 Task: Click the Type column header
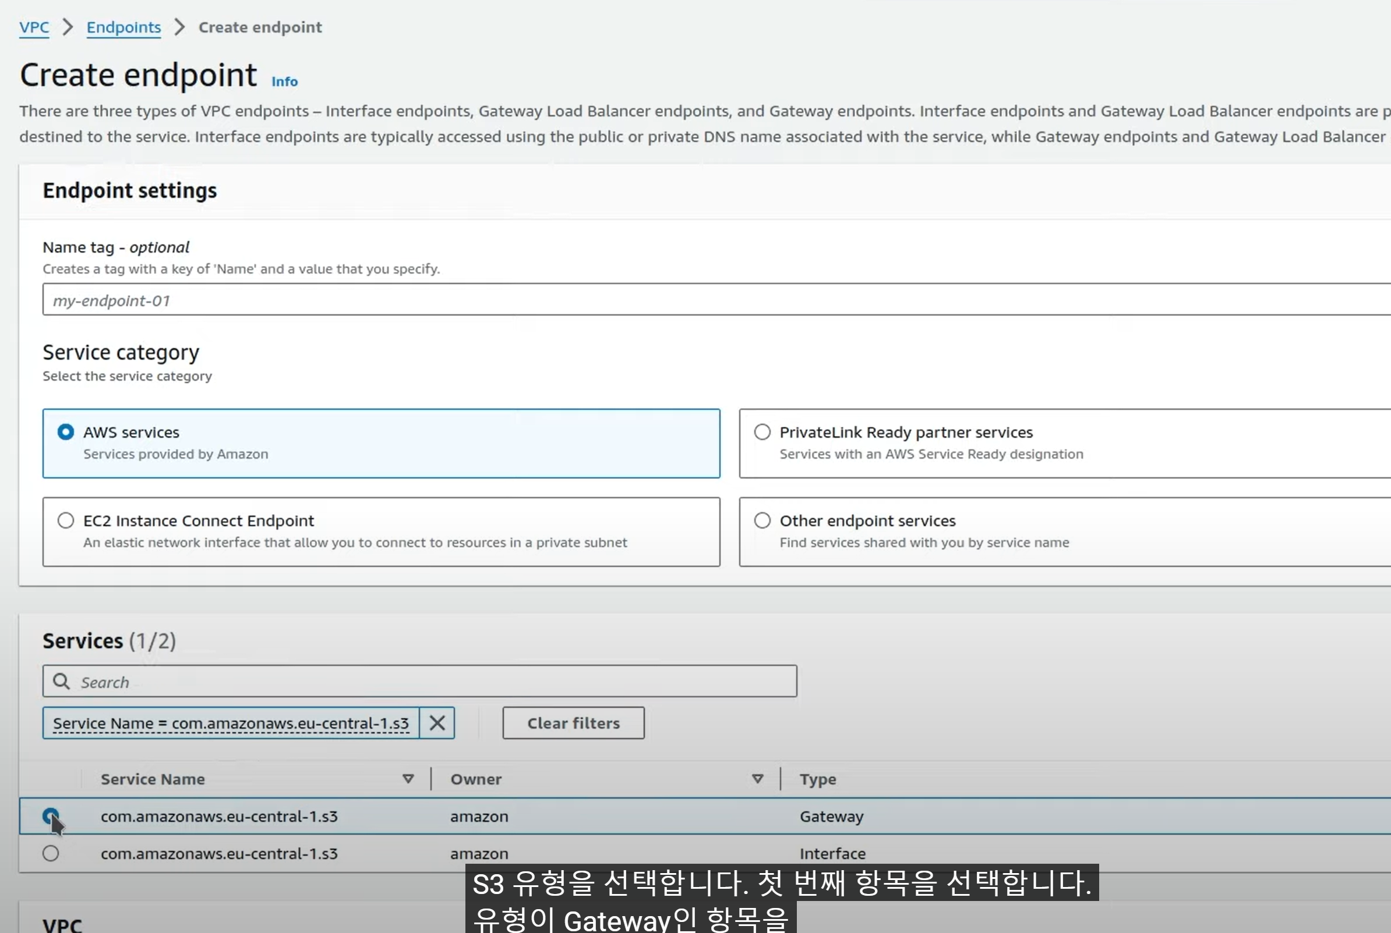[818, 779]
